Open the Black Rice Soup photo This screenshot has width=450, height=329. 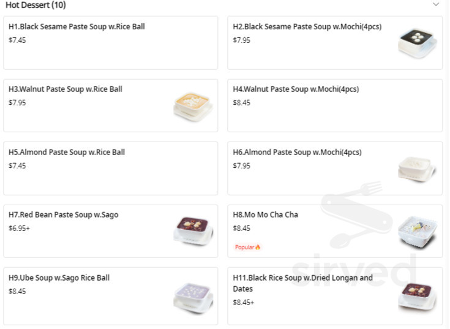tap(417, 295)
